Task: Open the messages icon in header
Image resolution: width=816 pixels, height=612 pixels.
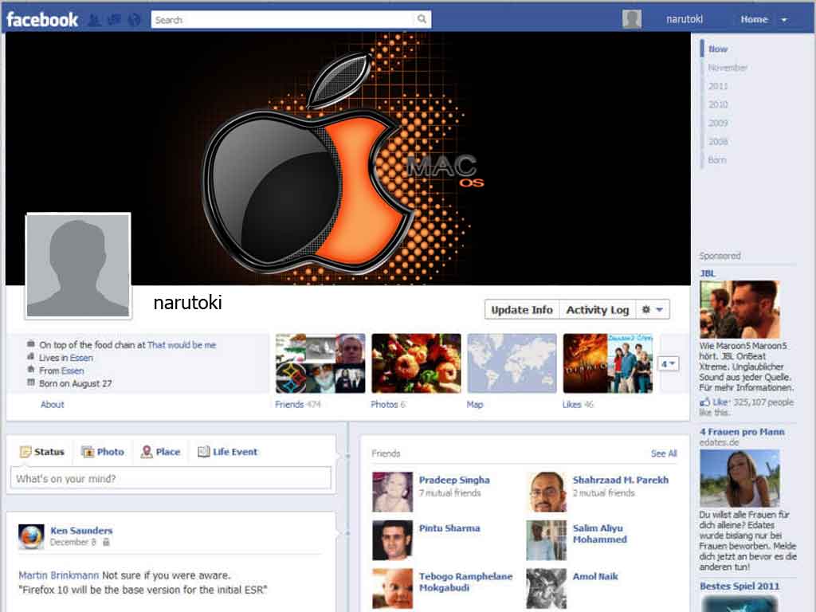Action: (114, 20)
